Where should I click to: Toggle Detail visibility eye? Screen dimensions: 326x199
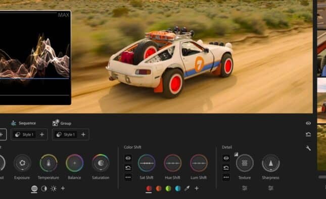point(226,158)
